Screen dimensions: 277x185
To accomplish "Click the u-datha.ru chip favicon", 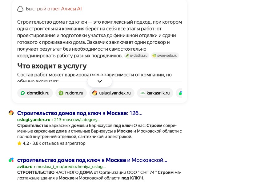I will pyautogui.click(x=127, y=56).
